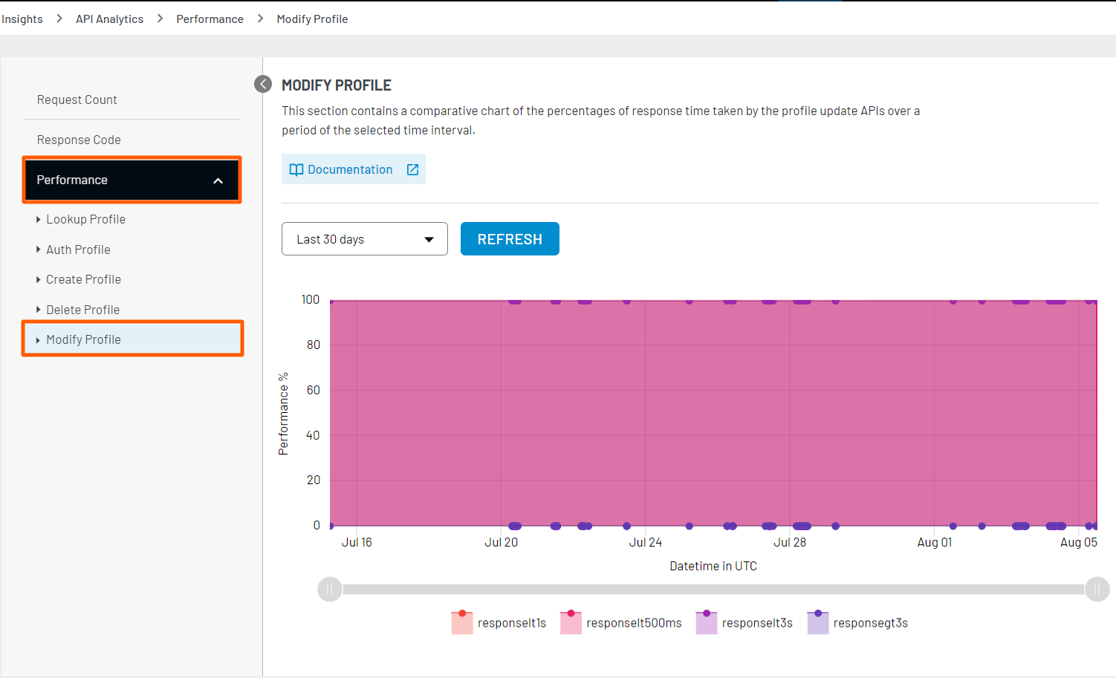Click the REFRESH button

(x=510, y=238)
